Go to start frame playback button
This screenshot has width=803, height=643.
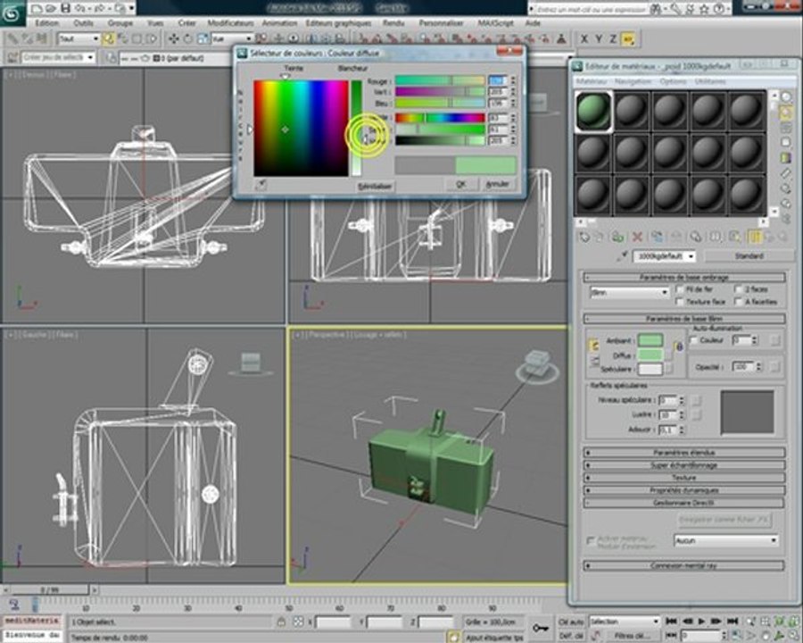pyautogui.click(x=671, y=621)
